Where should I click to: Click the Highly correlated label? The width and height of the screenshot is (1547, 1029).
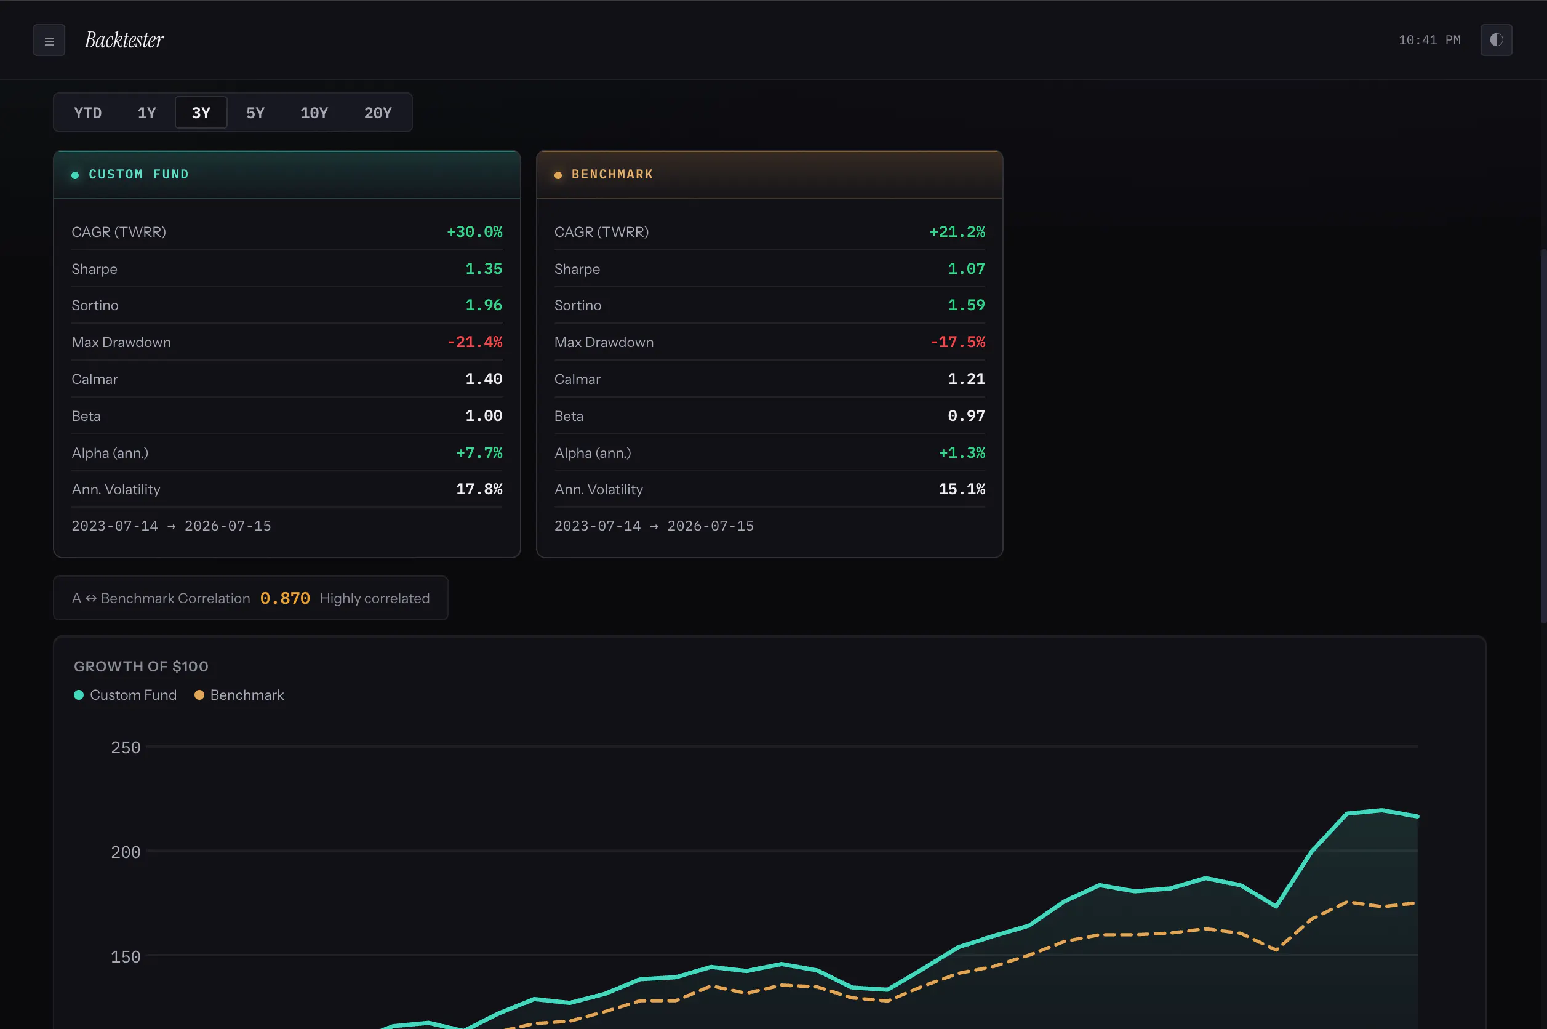(x=375, y=598)
